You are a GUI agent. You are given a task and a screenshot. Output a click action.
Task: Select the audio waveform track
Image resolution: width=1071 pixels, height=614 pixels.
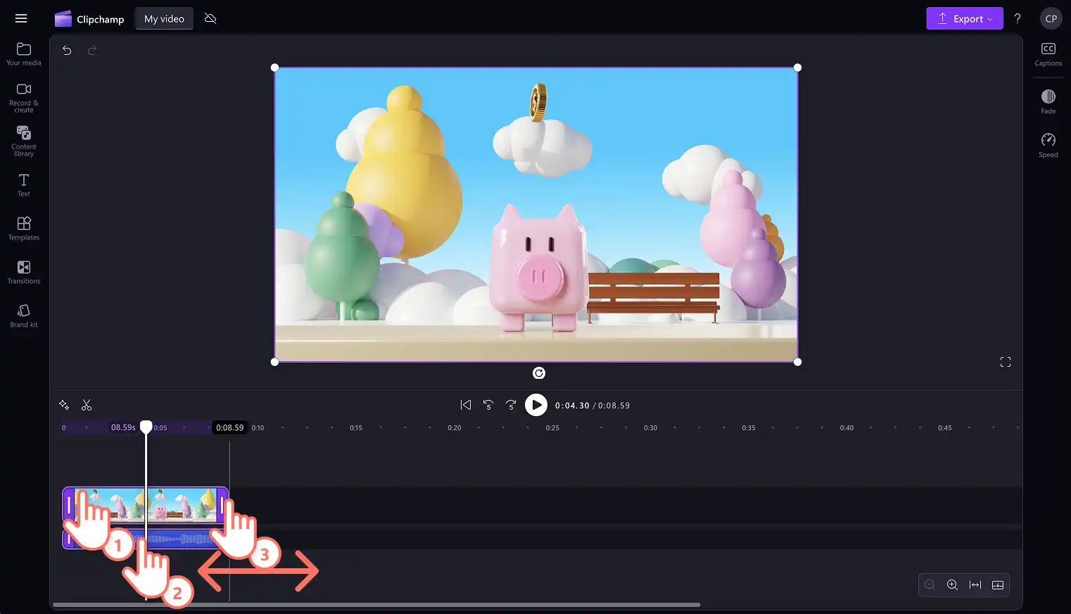[x=146, y=539]
